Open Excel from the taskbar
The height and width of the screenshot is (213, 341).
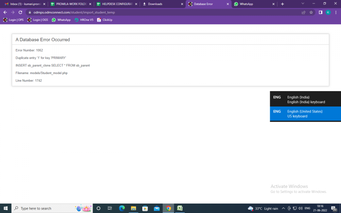pyautogui.click(x=180, y=208)
